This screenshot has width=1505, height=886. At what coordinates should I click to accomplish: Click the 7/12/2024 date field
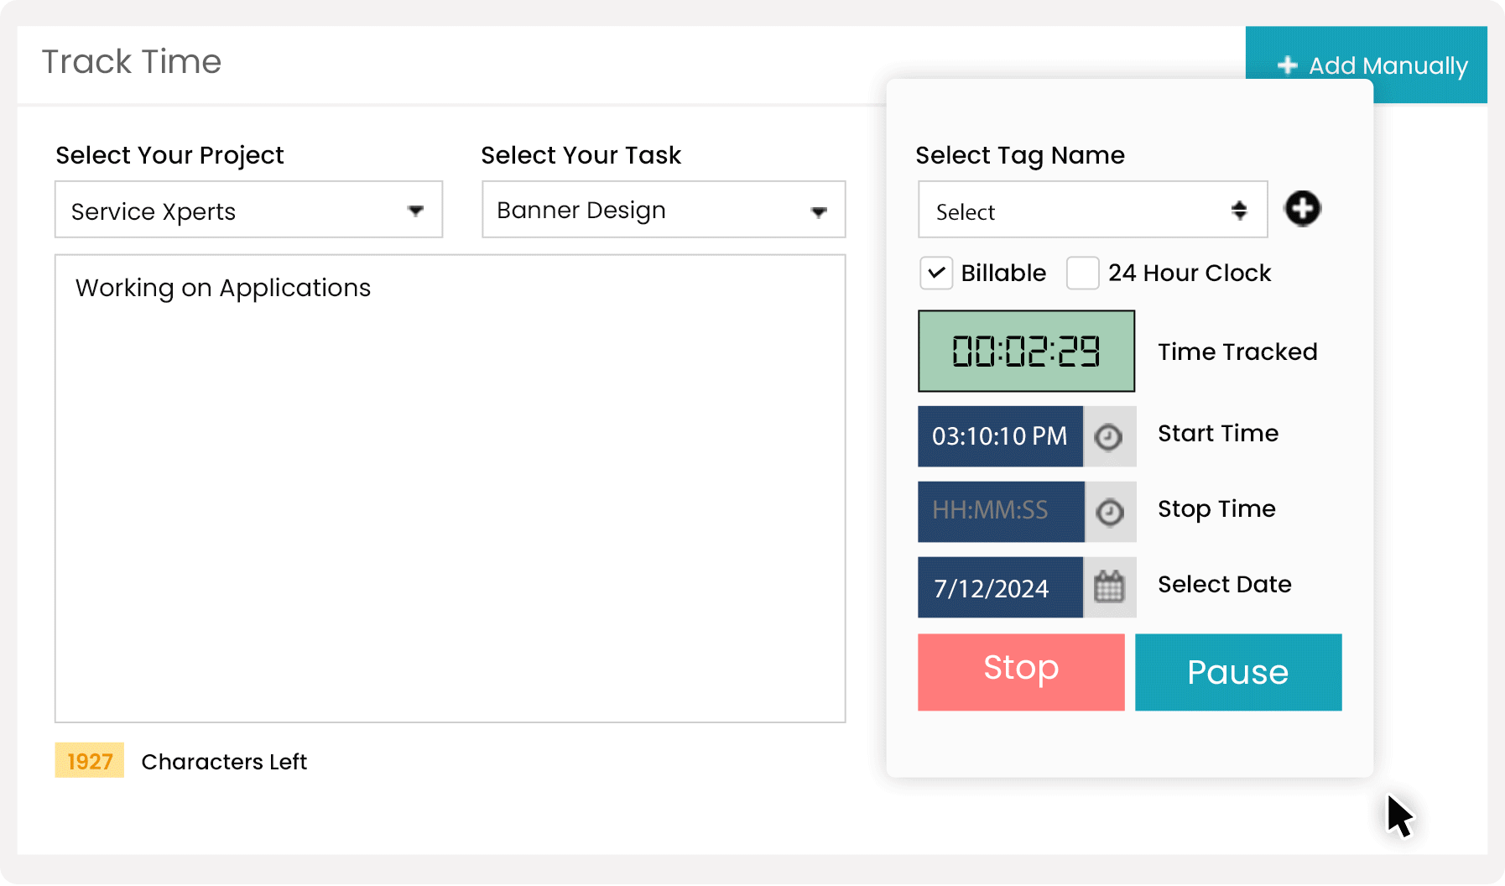pos(1000,587)
